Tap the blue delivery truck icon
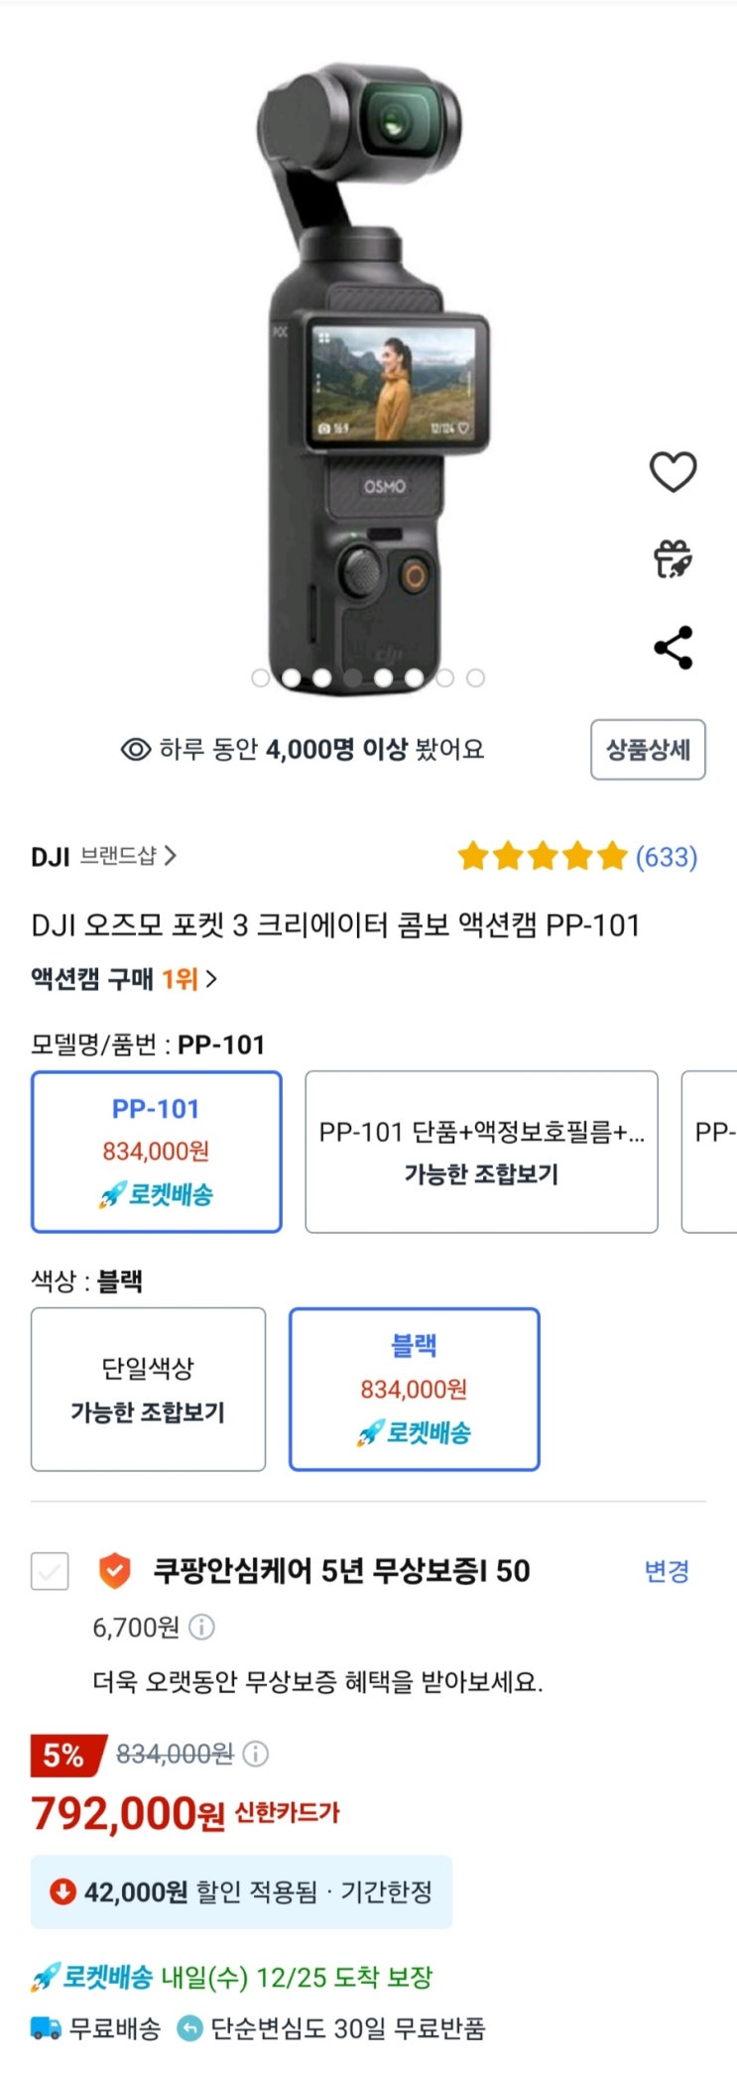This screenshot has height=2073, width=737. tap(46, 2028)
